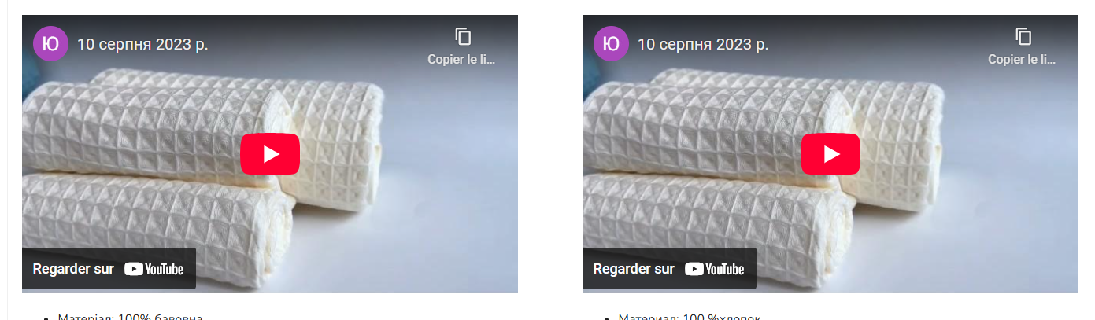
Task: Open channel avatar Ю on left video
Action: (x=51, y=43)
